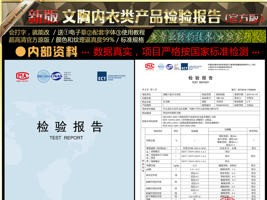Click the red 新版 text in the banner
Viewport: 267px width, 200px height.
click(43, 16)
